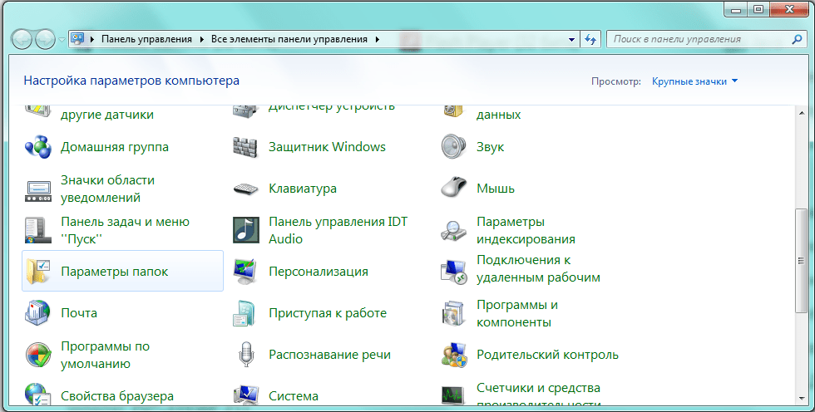Open Панель задач и меню Пуск icon
The image size is (815, 412).
[38, 230]
